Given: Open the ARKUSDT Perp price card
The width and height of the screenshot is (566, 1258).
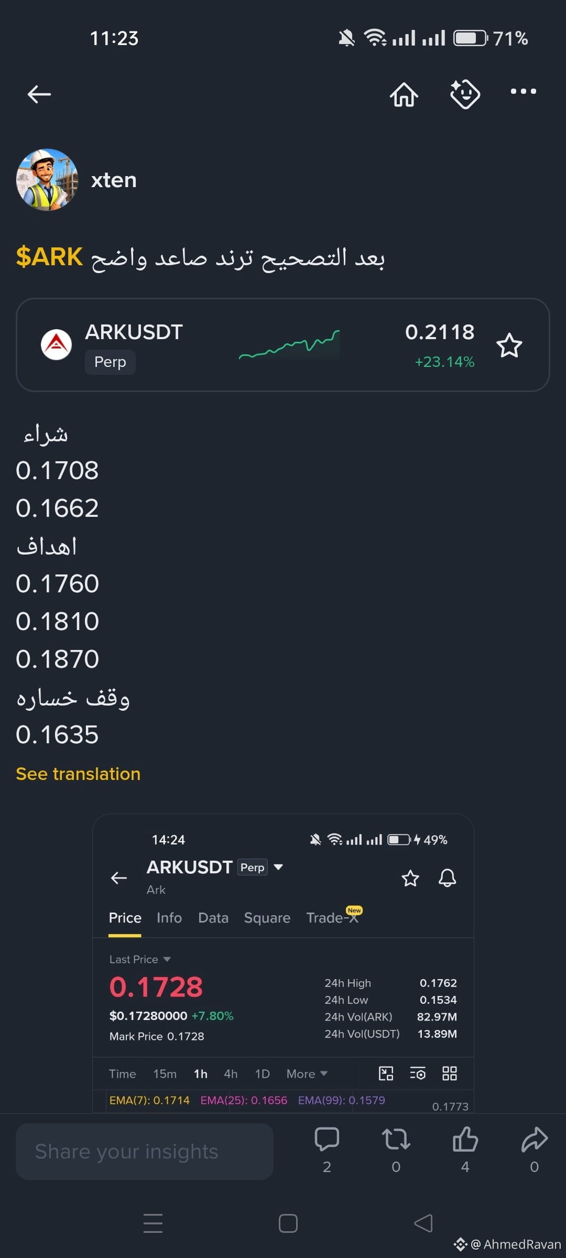Looking at the screenshot, I should click(x=283, y=345).
